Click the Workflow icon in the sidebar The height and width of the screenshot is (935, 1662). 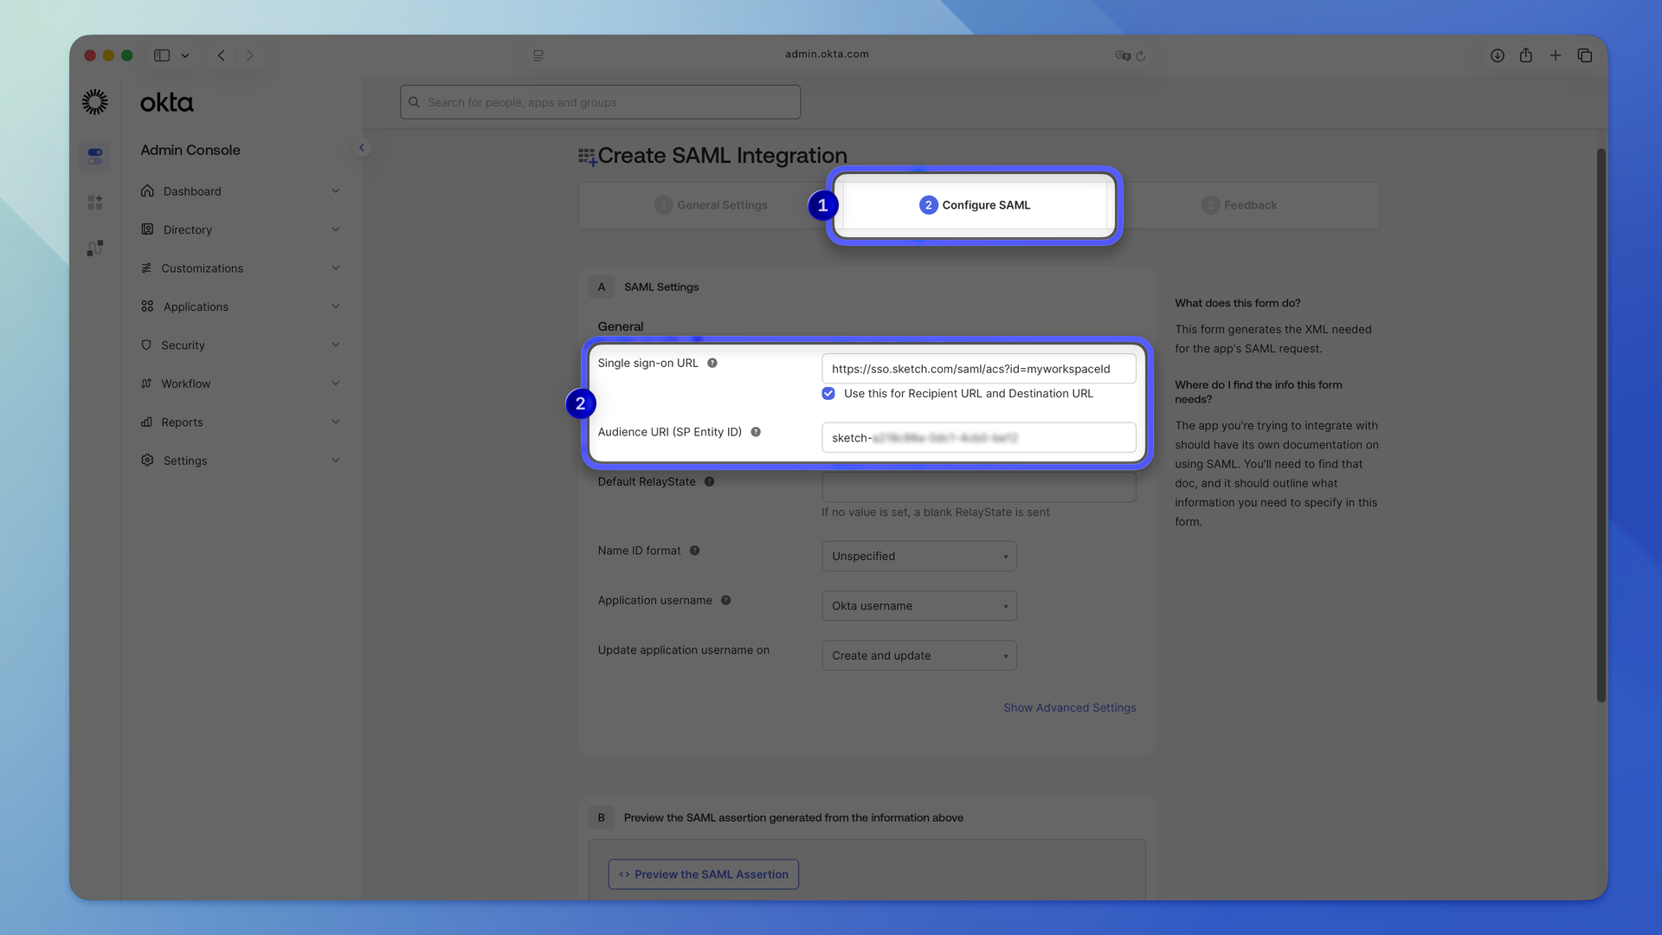coord(146,384)
